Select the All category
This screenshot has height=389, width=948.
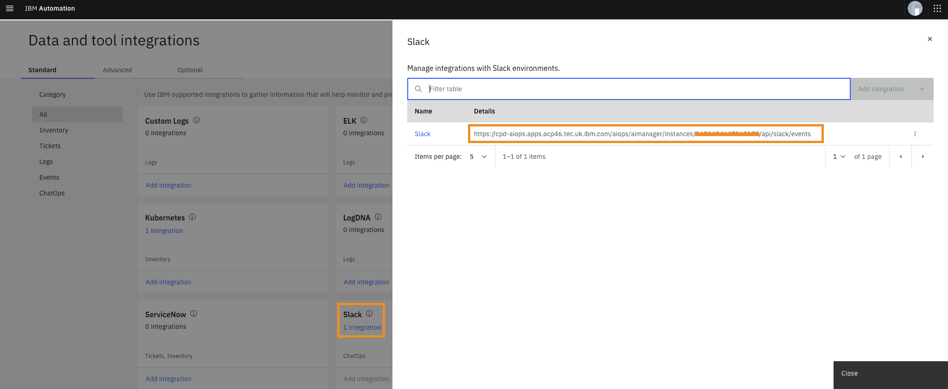pos(77,114)
